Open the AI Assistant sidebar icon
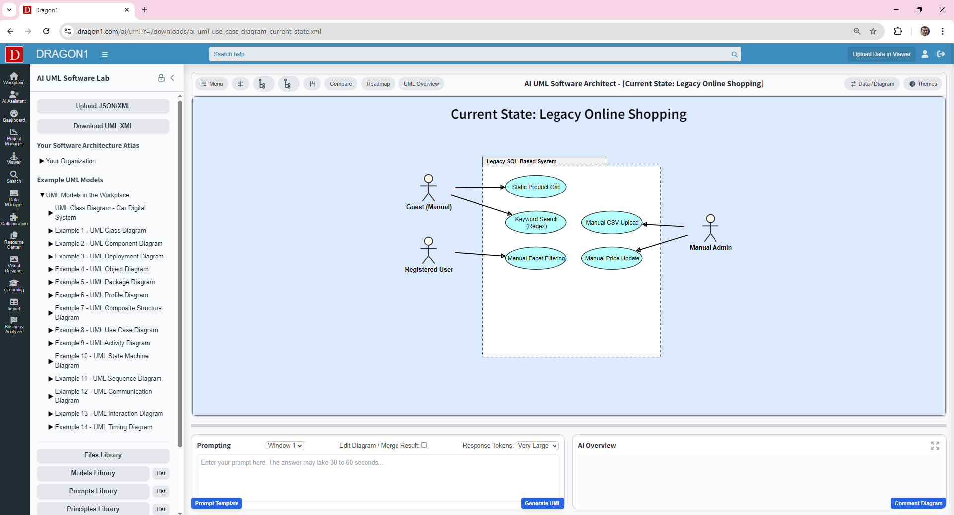This screenshot has height=515, width=954. point(14,97)
